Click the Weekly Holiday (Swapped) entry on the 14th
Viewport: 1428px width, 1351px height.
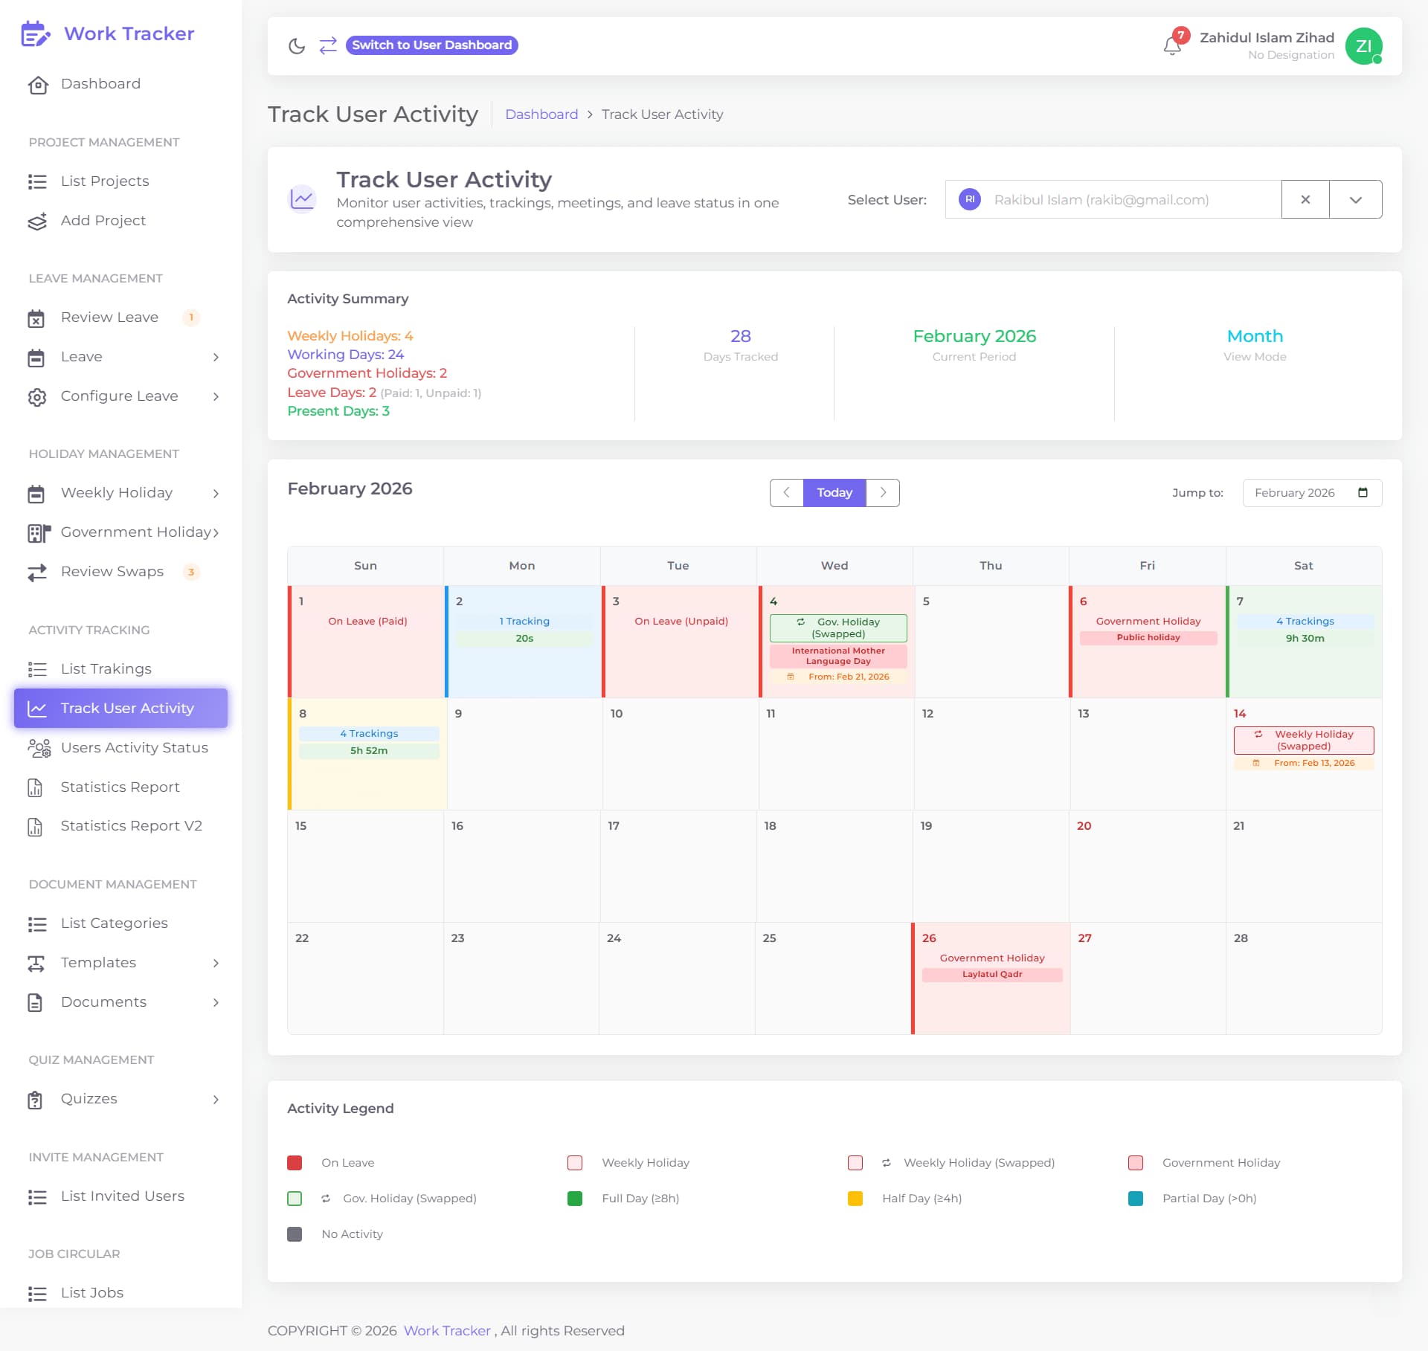pos(1304,741)
